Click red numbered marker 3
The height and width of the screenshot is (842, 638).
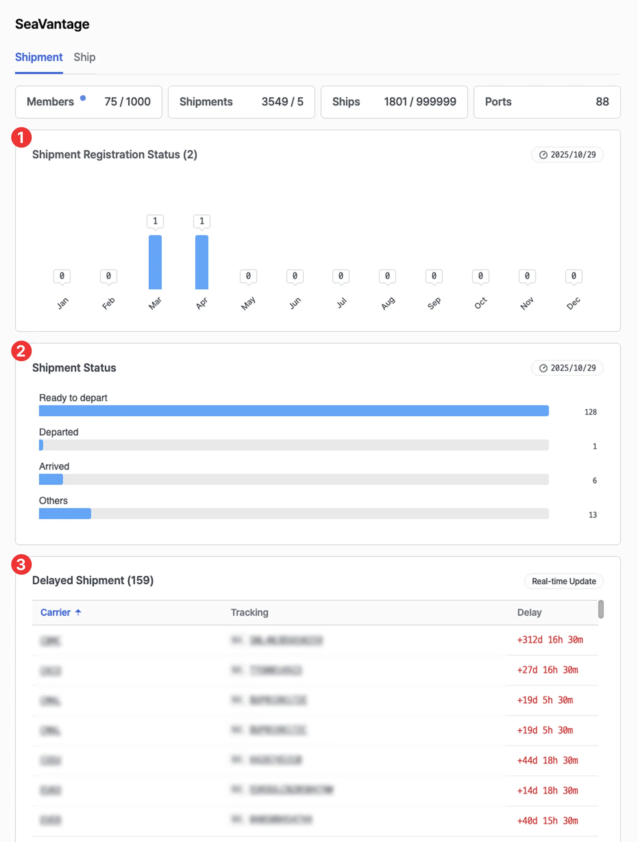(x=21, y=564)
